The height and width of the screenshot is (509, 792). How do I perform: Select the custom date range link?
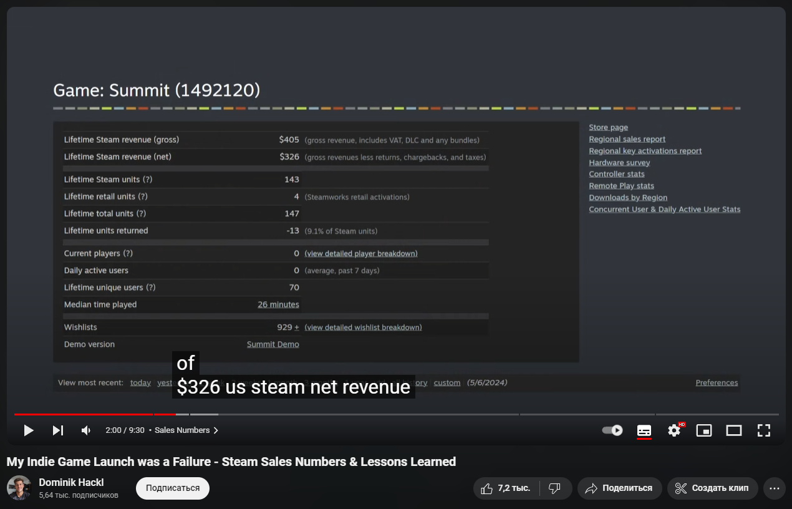(447, 383)
